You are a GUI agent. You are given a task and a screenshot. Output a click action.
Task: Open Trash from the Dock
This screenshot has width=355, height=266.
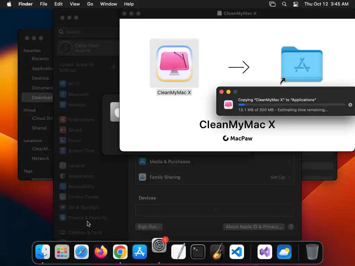pos(312,252)
